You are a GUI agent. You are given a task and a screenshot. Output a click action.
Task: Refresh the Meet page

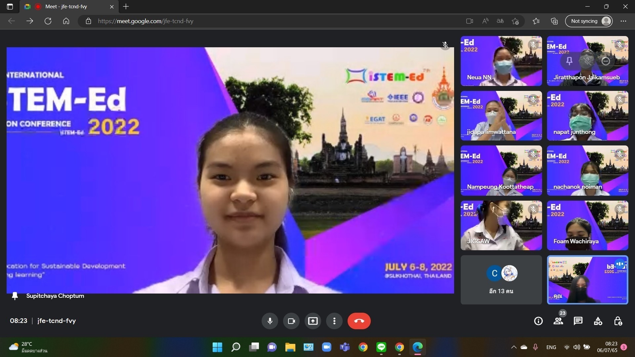(48, 21)
